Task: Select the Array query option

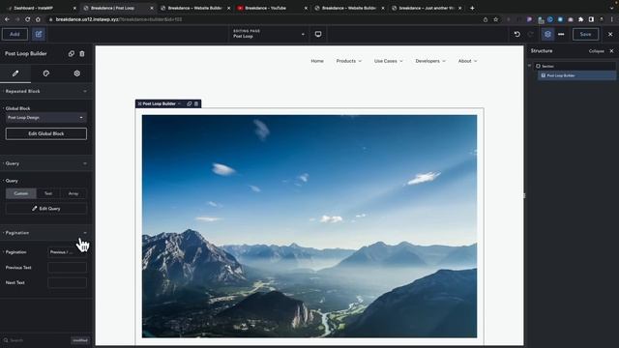Action: pos(74,193)
